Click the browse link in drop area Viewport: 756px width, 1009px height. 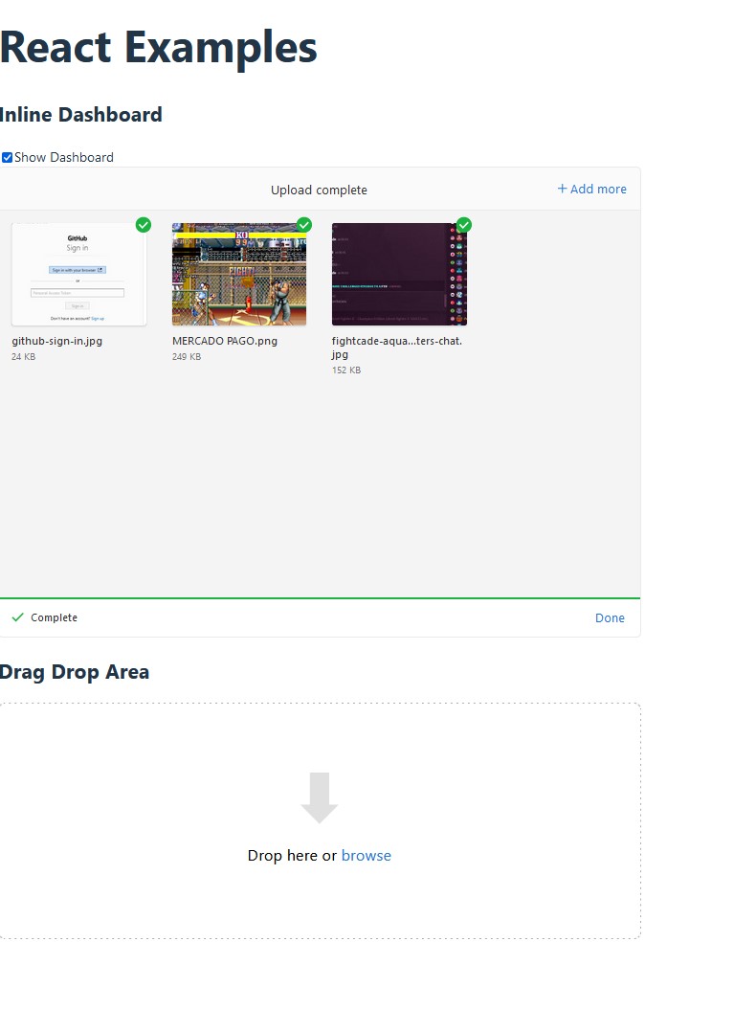(367, 855)
